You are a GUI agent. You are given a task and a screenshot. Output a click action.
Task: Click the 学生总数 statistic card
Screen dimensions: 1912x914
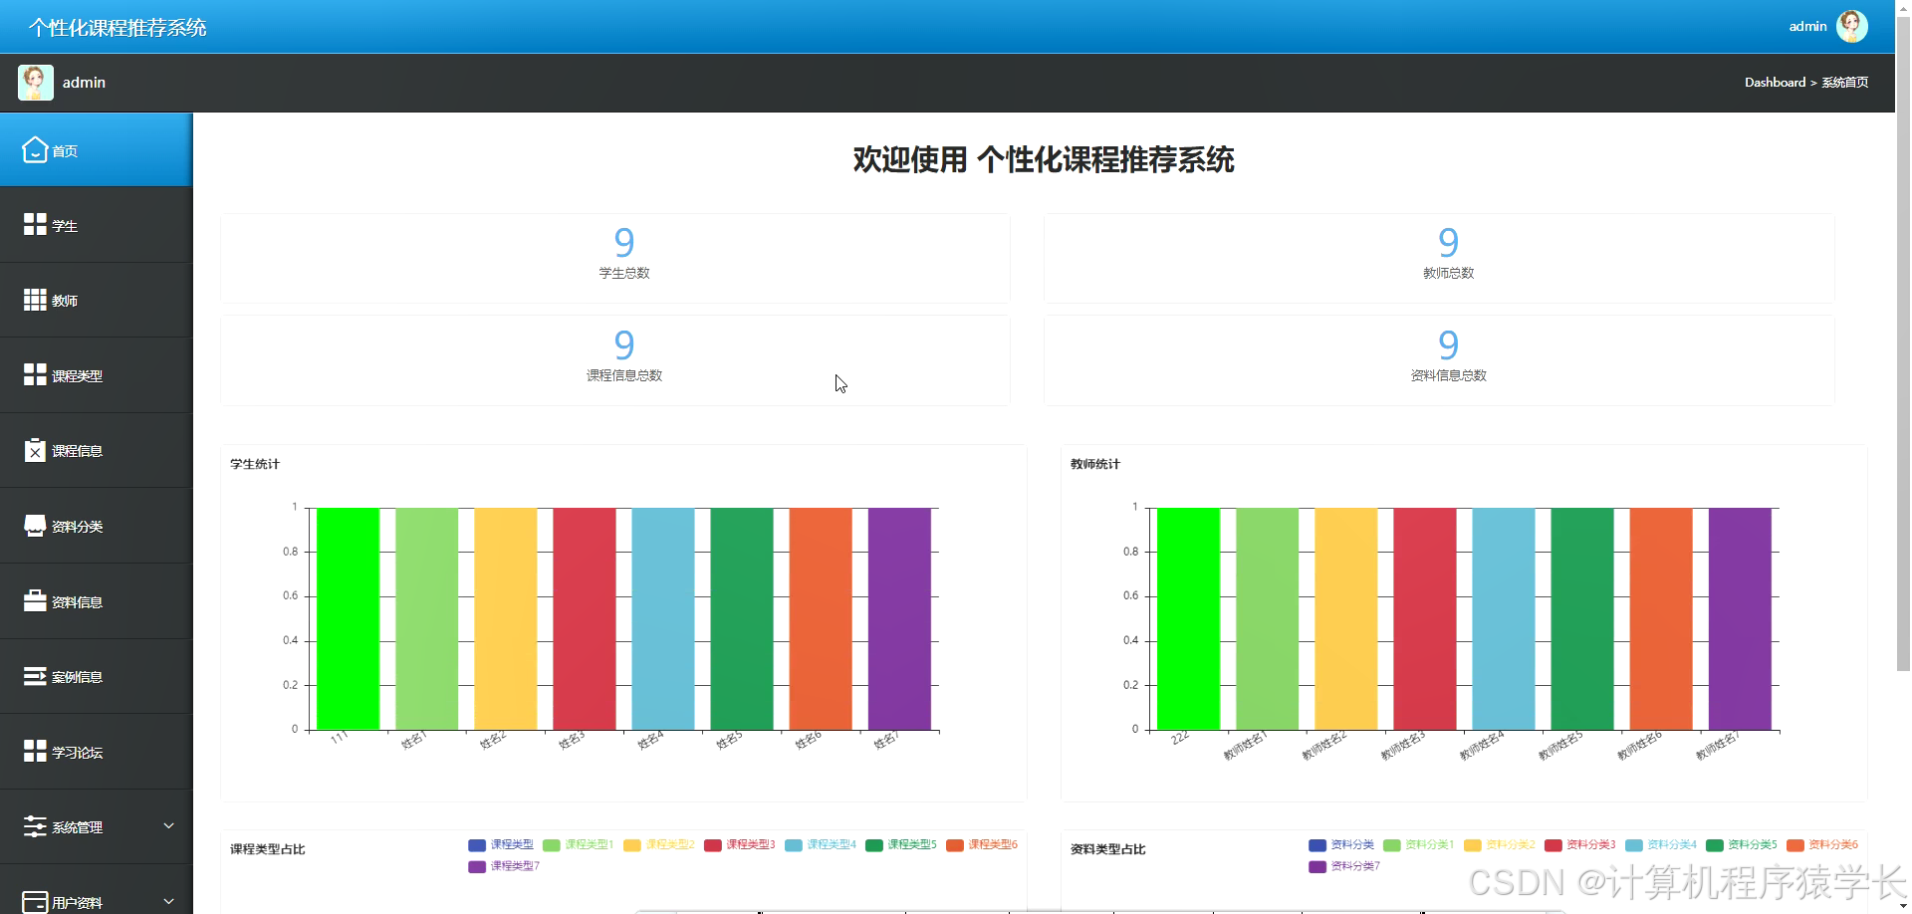pos(615,258)
